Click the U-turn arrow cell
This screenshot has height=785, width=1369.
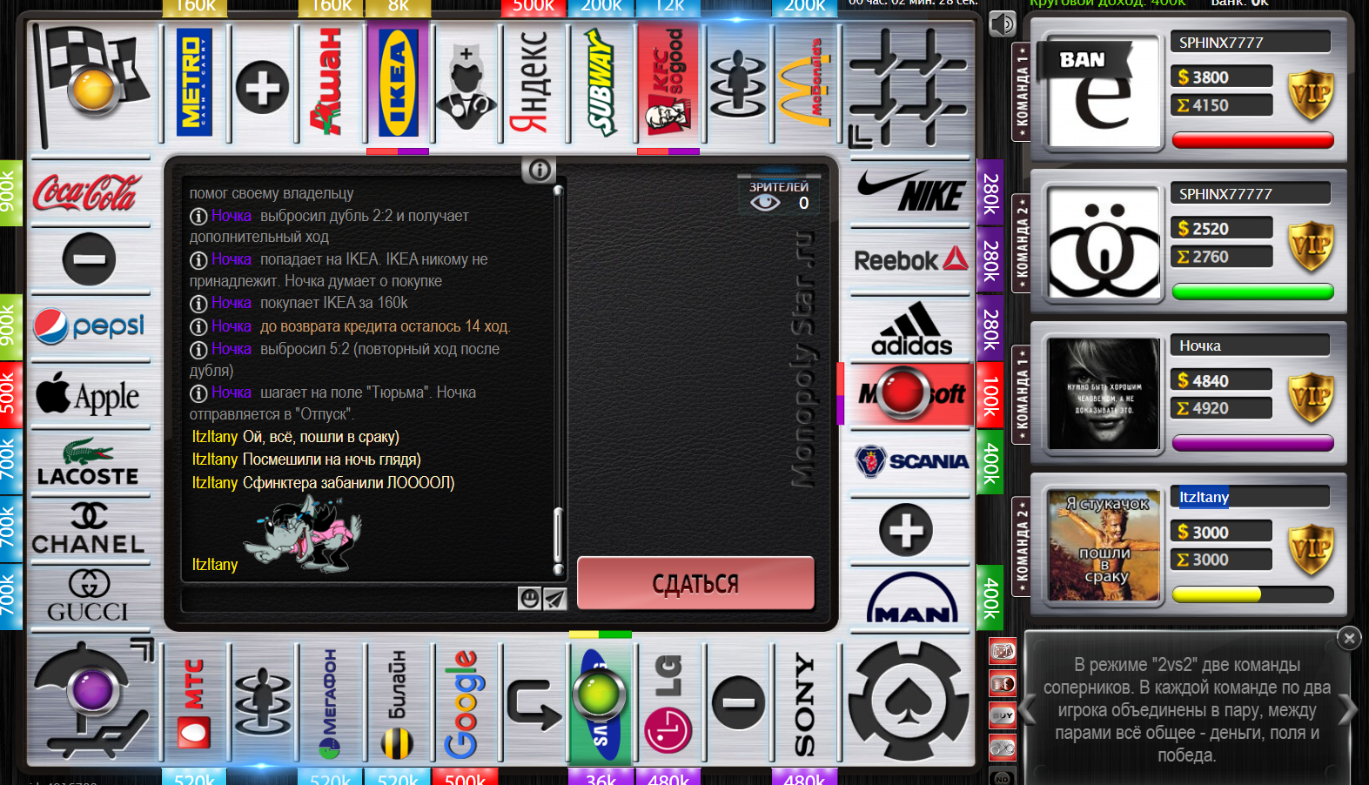tap(534, 703)
